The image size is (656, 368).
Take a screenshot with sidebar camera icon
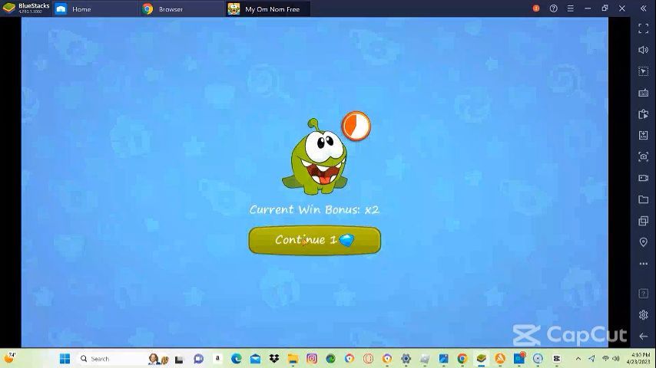pyautogui.click(x=644, y=156)
